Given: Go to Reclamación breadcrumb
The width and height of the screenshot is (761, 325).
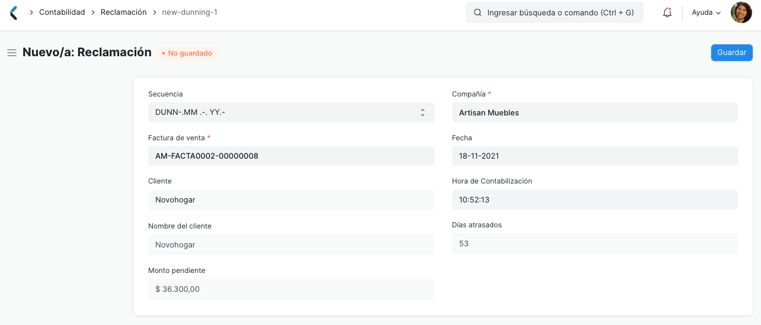Looking at the screenshot, I should pyautogui.click(x=123, y=12).
